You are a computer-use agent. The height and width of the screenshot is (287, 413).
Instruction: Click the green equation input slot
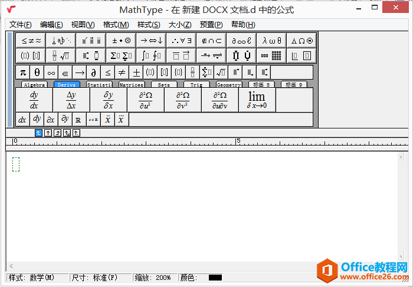click(16, 164)
